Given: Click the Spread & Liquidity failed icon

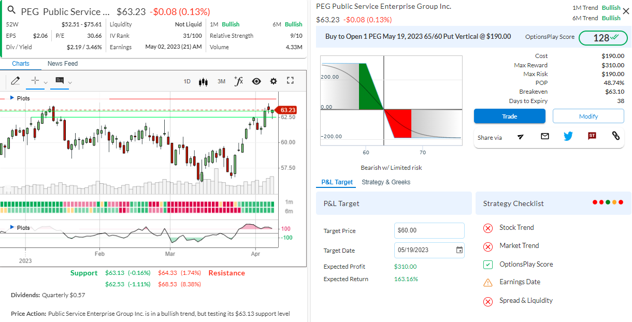Looking at the screenshot, I should [x=487, y=301].
